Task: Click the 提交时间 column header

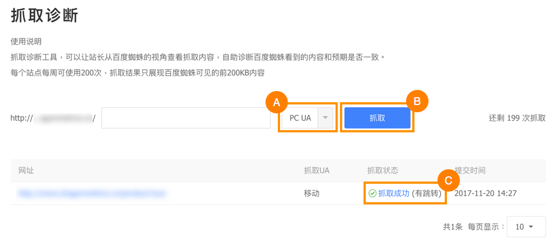Action: coord(470,170)
